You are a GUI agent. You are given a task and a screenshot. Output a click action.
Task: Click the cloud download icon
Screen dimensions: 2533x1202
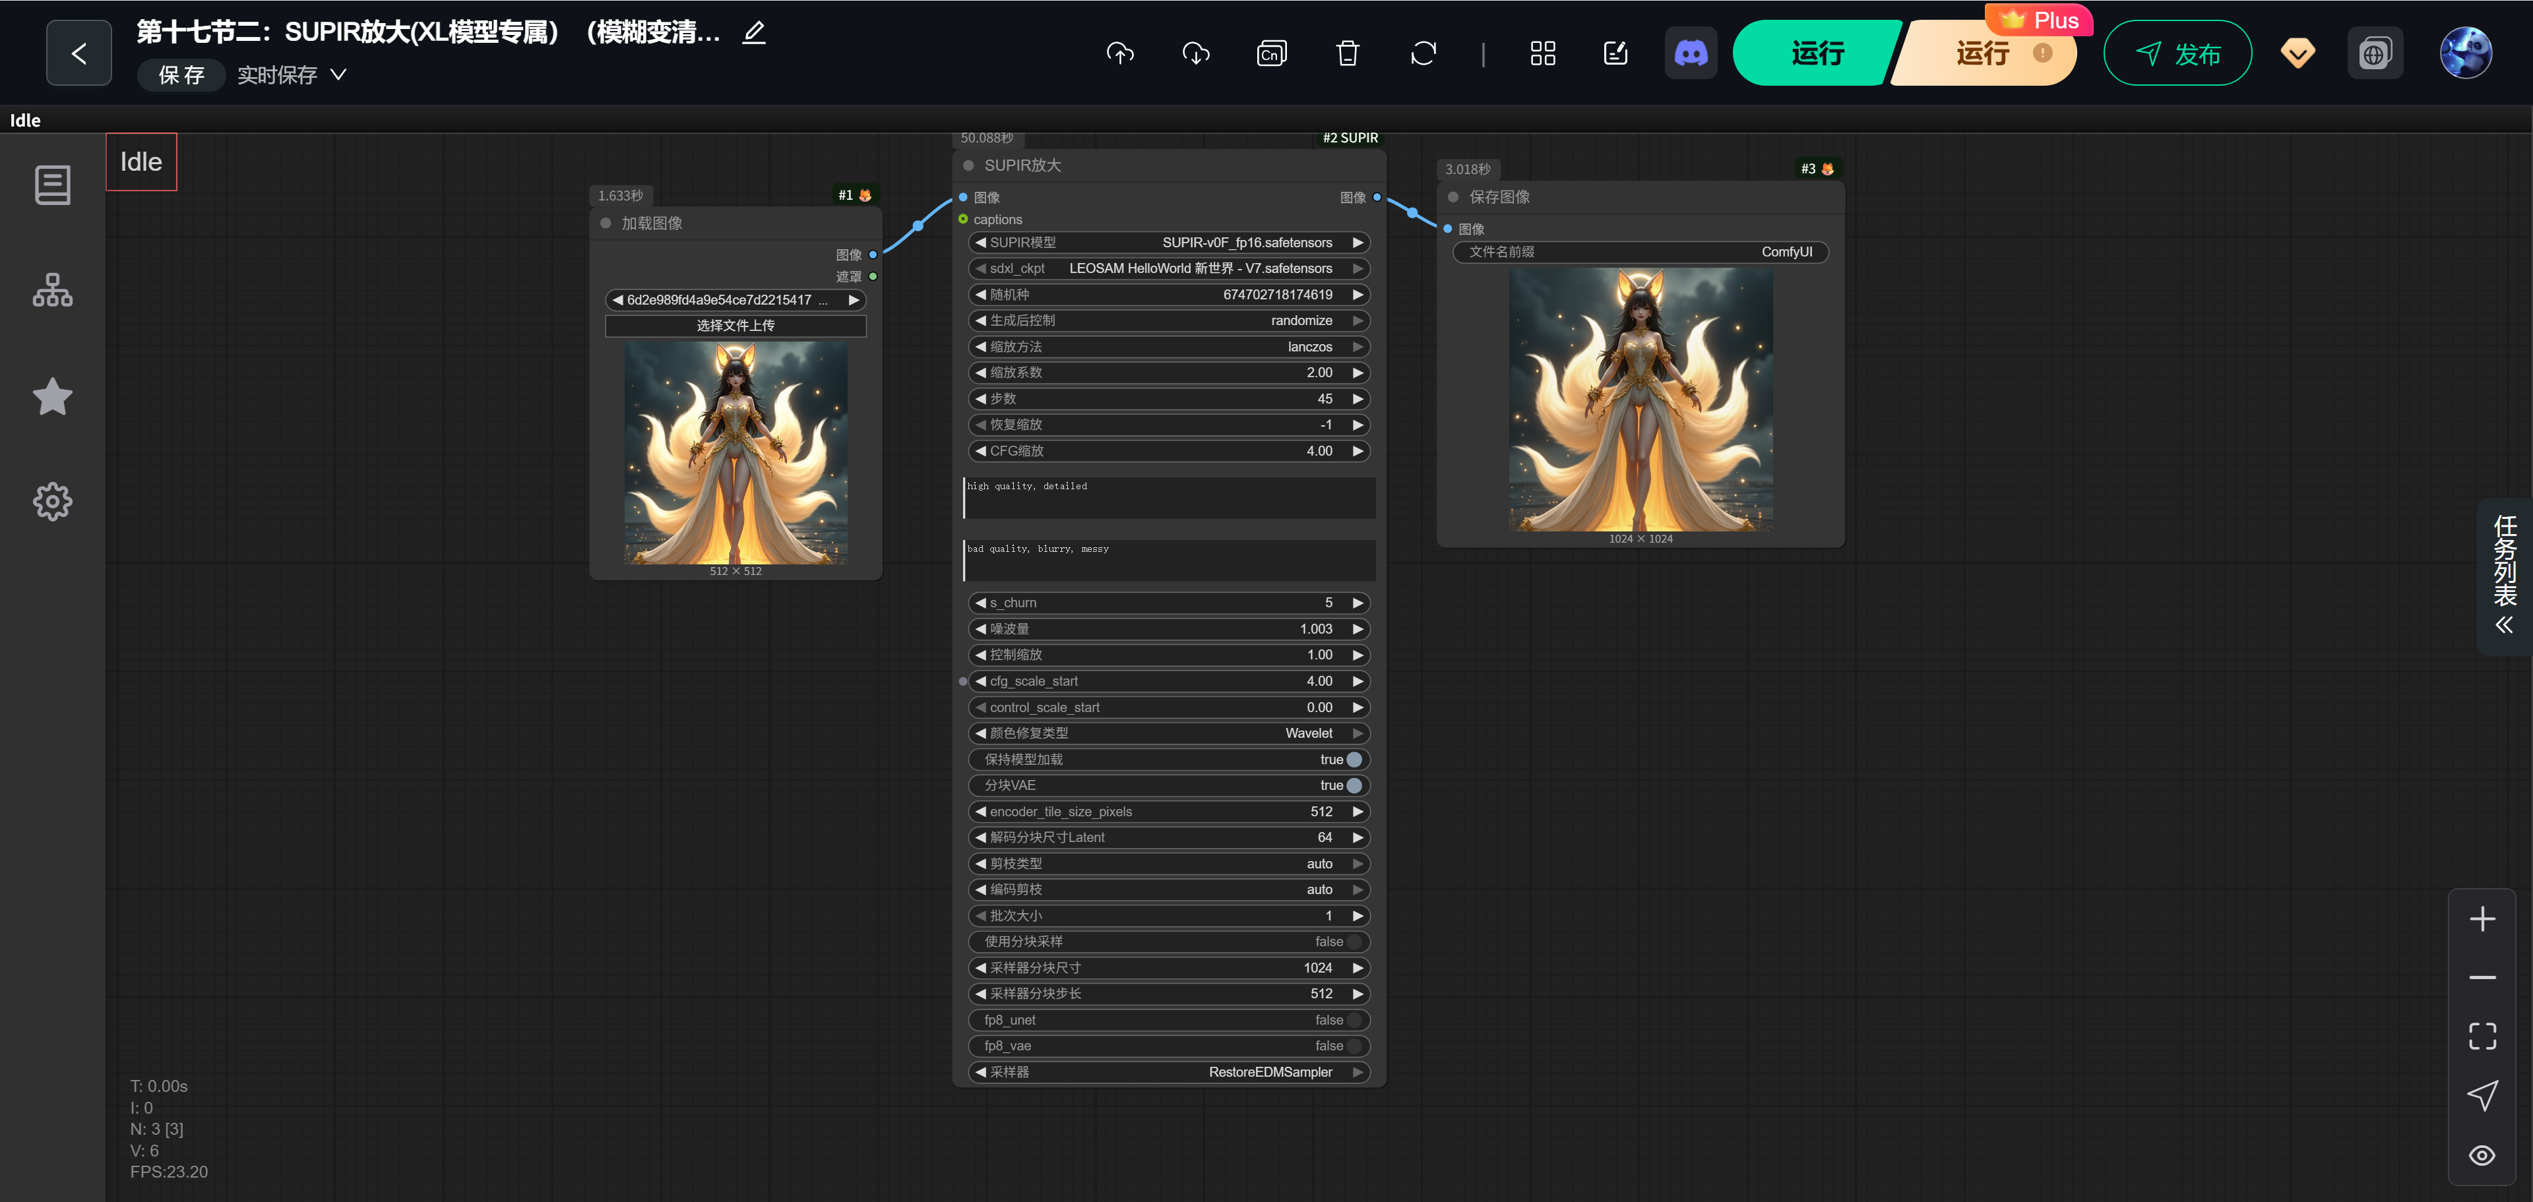point(1196,53)
